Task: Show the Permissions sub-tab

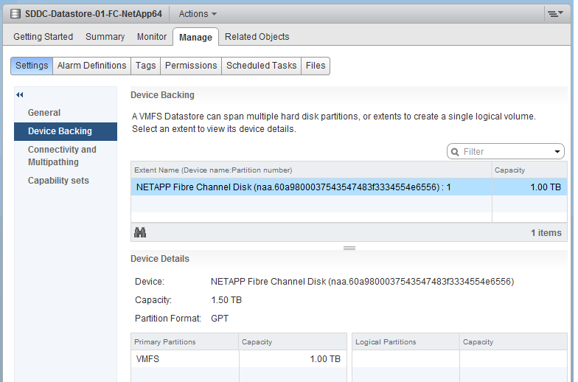Action: tap(191, 66)
